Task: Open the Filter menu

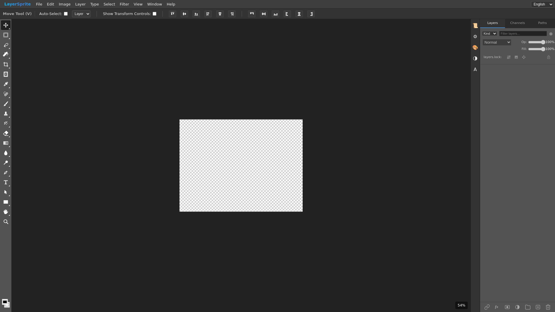Action: click(124, 4)
